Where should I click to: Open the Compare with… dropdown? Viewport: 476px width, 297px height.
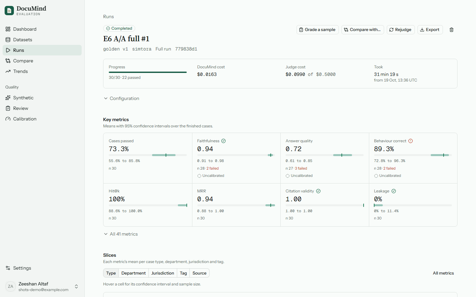pyautogui.click(x=363, y=30)
